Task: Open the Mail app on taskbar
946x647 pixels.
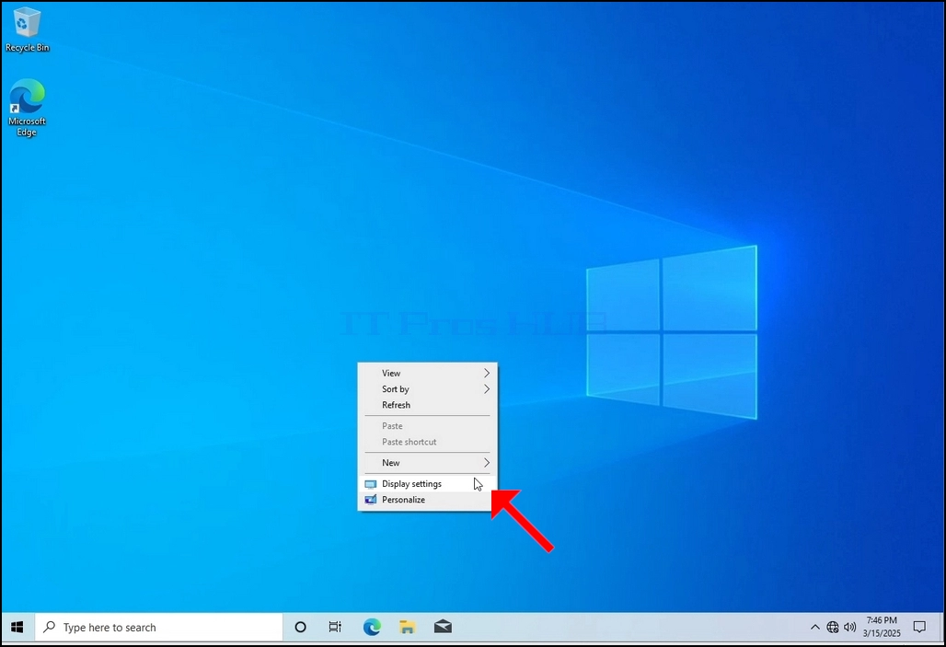Action: click(x=443, y=627)
